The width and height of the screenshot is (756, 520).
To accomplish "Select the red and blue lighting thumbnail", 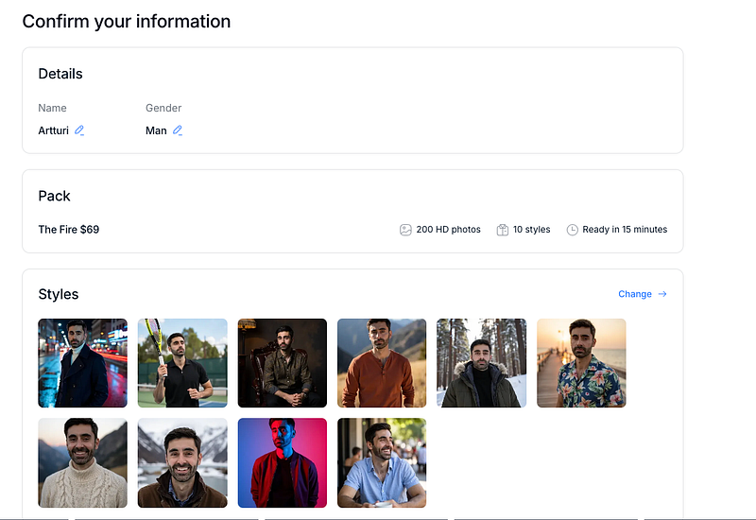I will [x=282, y=462].
